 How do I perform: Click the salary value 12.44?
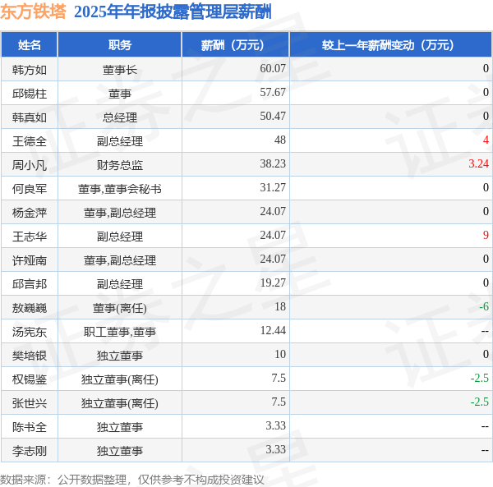pyautogui.click(x=273, y=330)
